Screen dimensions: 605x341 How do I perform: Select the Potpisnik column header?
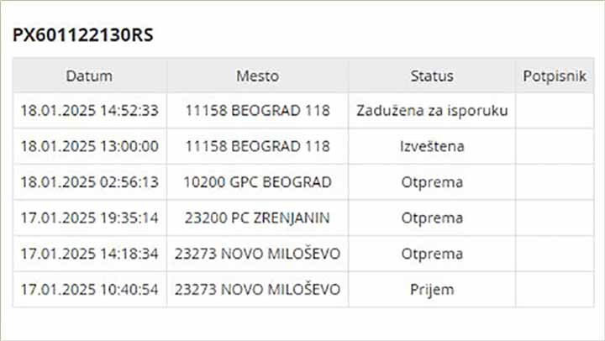[554, 76]
